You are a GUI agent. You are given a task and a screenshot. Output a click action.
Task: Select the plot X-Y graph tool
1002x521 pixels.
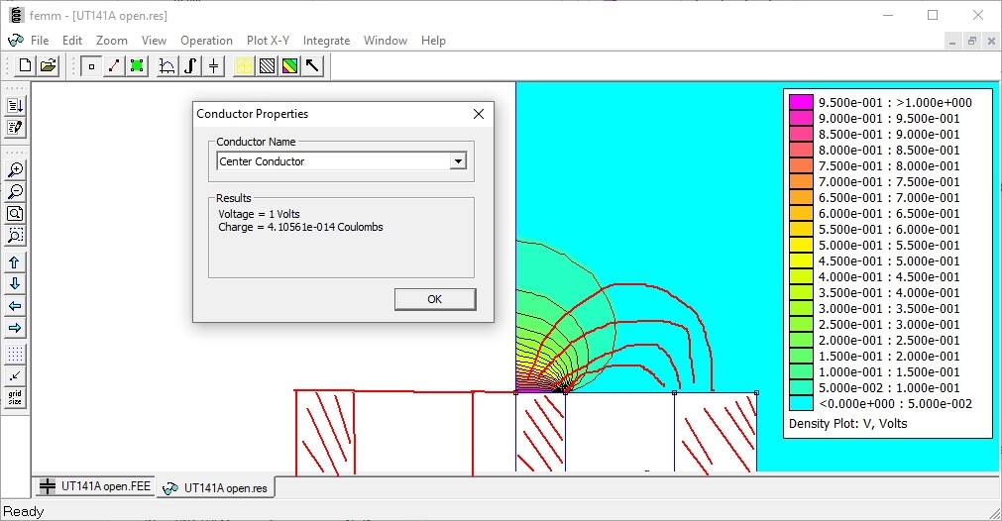pyautogui.click(x=167, y=66)
